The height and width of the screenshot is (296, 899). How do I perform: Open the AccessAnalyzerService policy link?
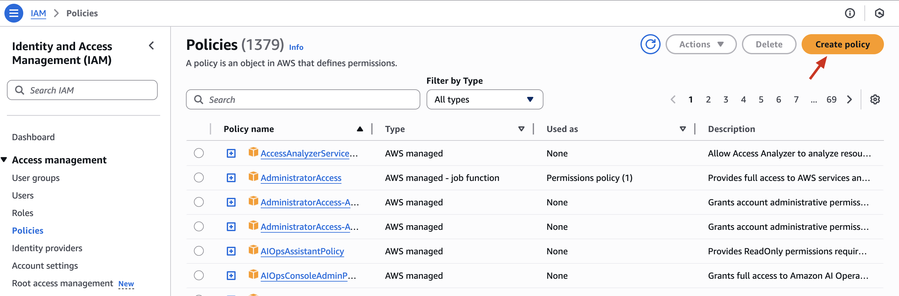tap(309, 153)
